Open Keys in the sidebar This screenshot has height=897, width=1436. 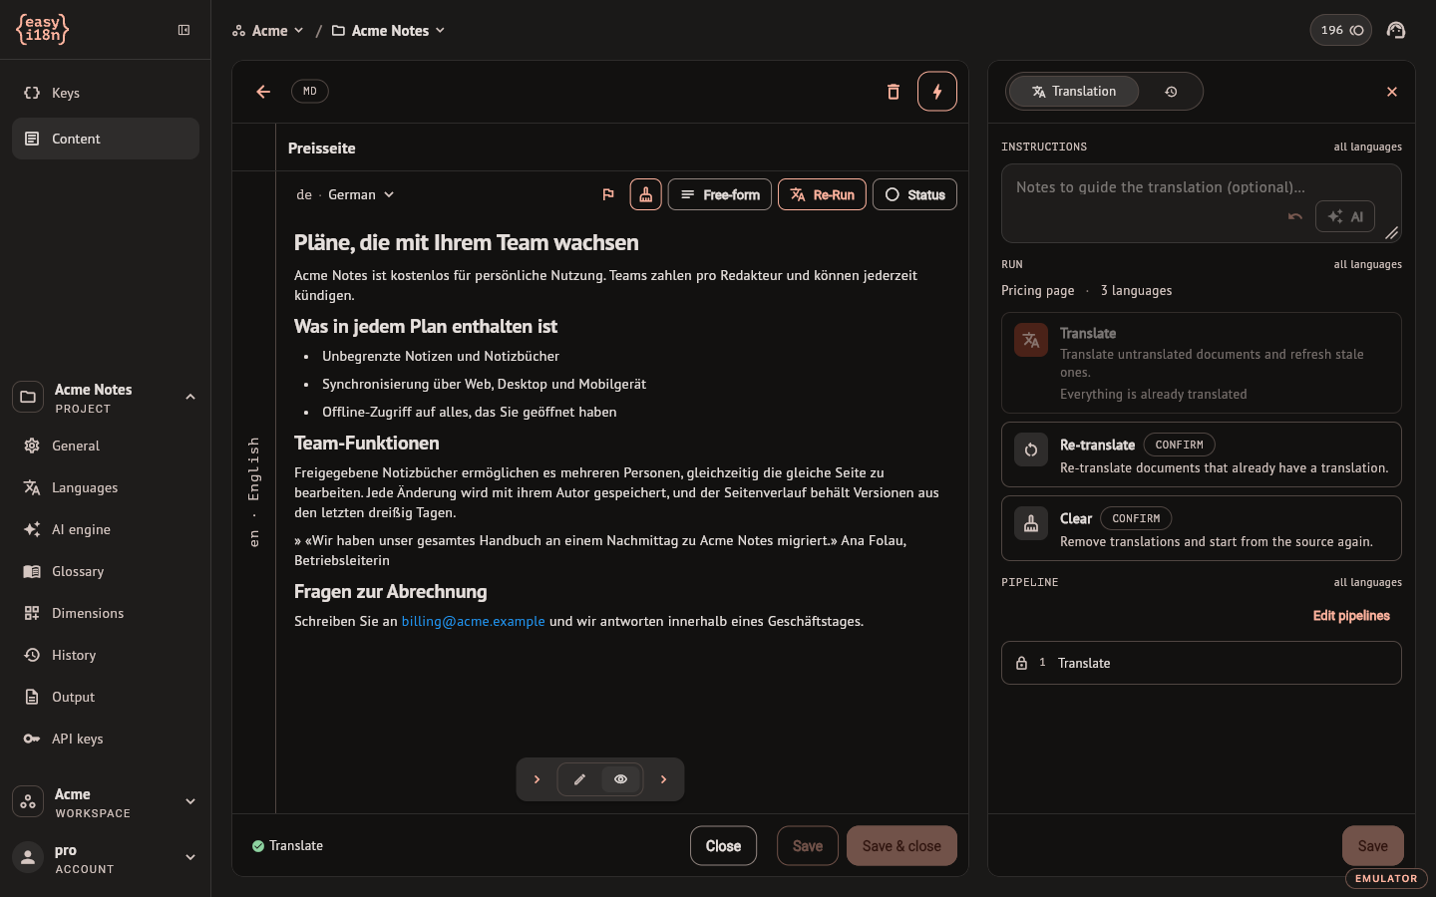point(106,93)
